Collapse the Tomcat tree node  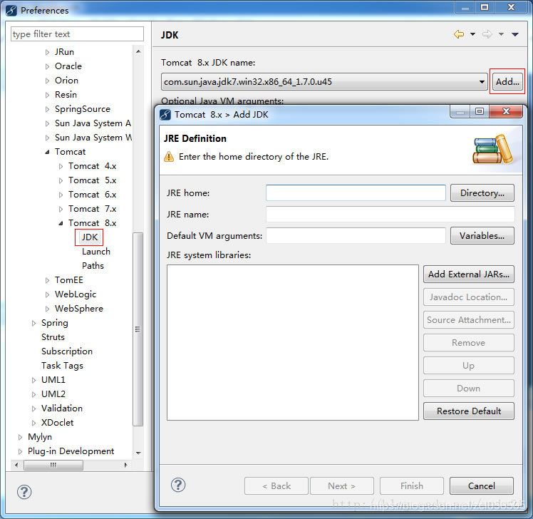[x=47, y=152]
